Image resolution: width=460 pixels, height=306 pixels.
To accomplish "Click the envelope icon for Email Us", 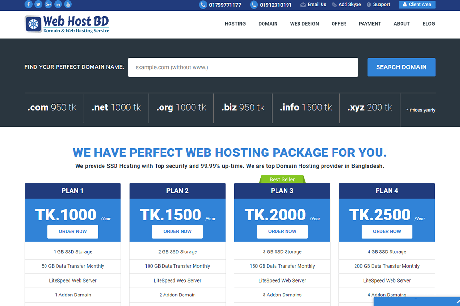I will (x=303, y=5).
